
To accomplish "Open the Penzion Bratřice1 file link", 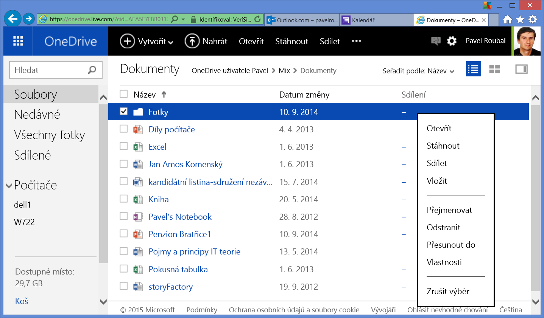I will click(180, 234).
